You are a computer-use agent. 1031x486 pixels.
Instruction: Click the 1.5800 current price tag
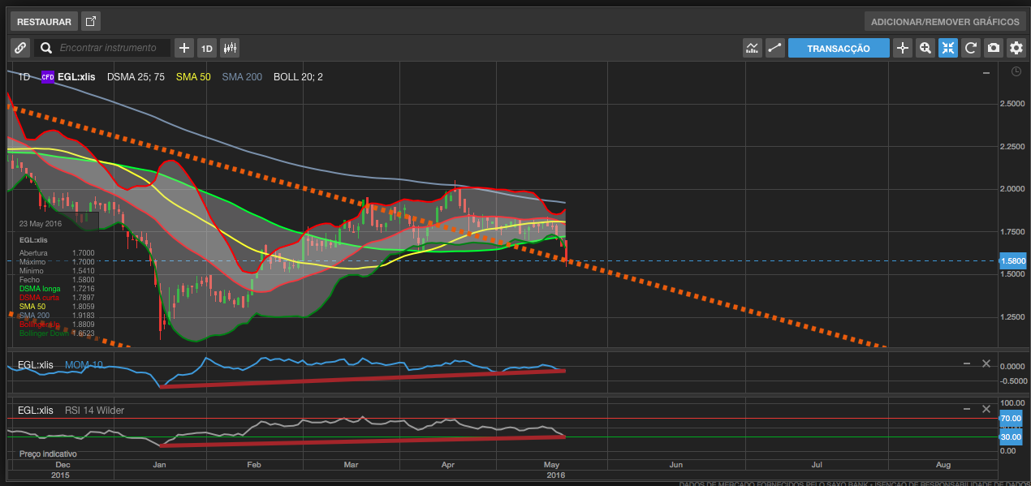[x=1013, y=261]
